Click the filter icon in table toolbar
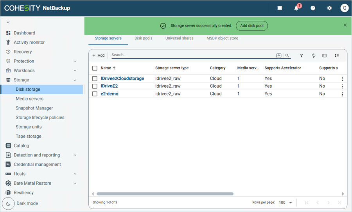 pyautogui.click(x=301, y=56)
